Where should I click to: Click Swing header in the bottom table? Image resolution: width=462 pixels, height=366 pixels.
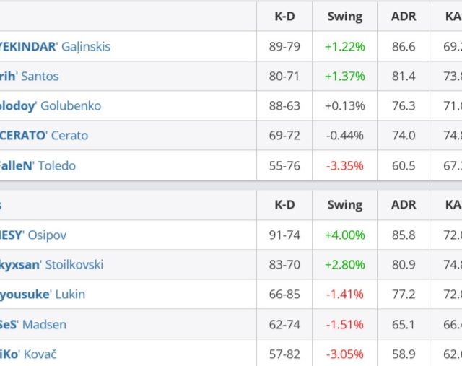coord(344,204)
